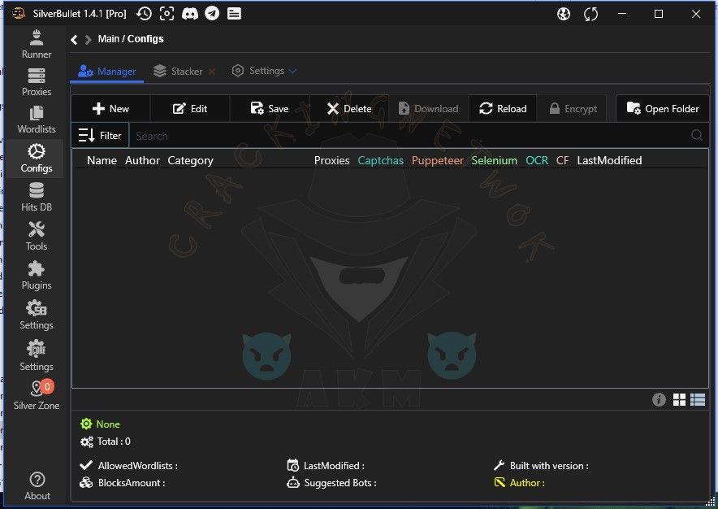The width and height of the screenshot is (718, 509).
Task: Navigate back using the left chevron
Action: coord(74,39)
